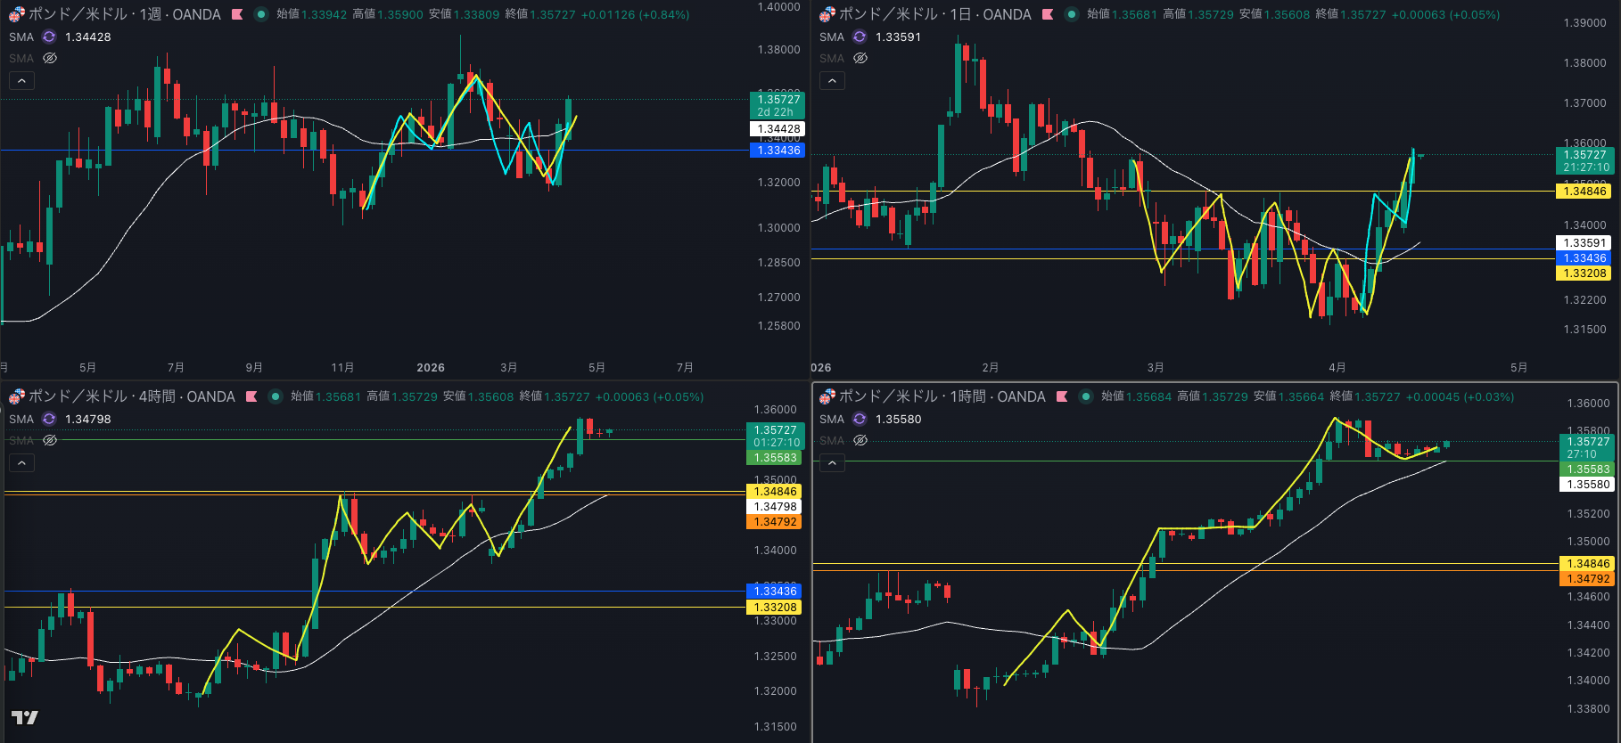Image resolution: width=1621 pixels, height=743 pixels.
Task: Click the yellow 1.34846 price label on the daily chart
Action: [1584, 192]
